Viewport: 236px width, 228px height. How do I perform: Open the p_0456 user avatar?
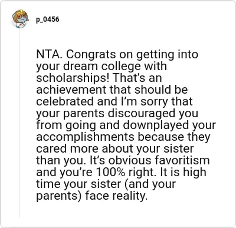20,19
